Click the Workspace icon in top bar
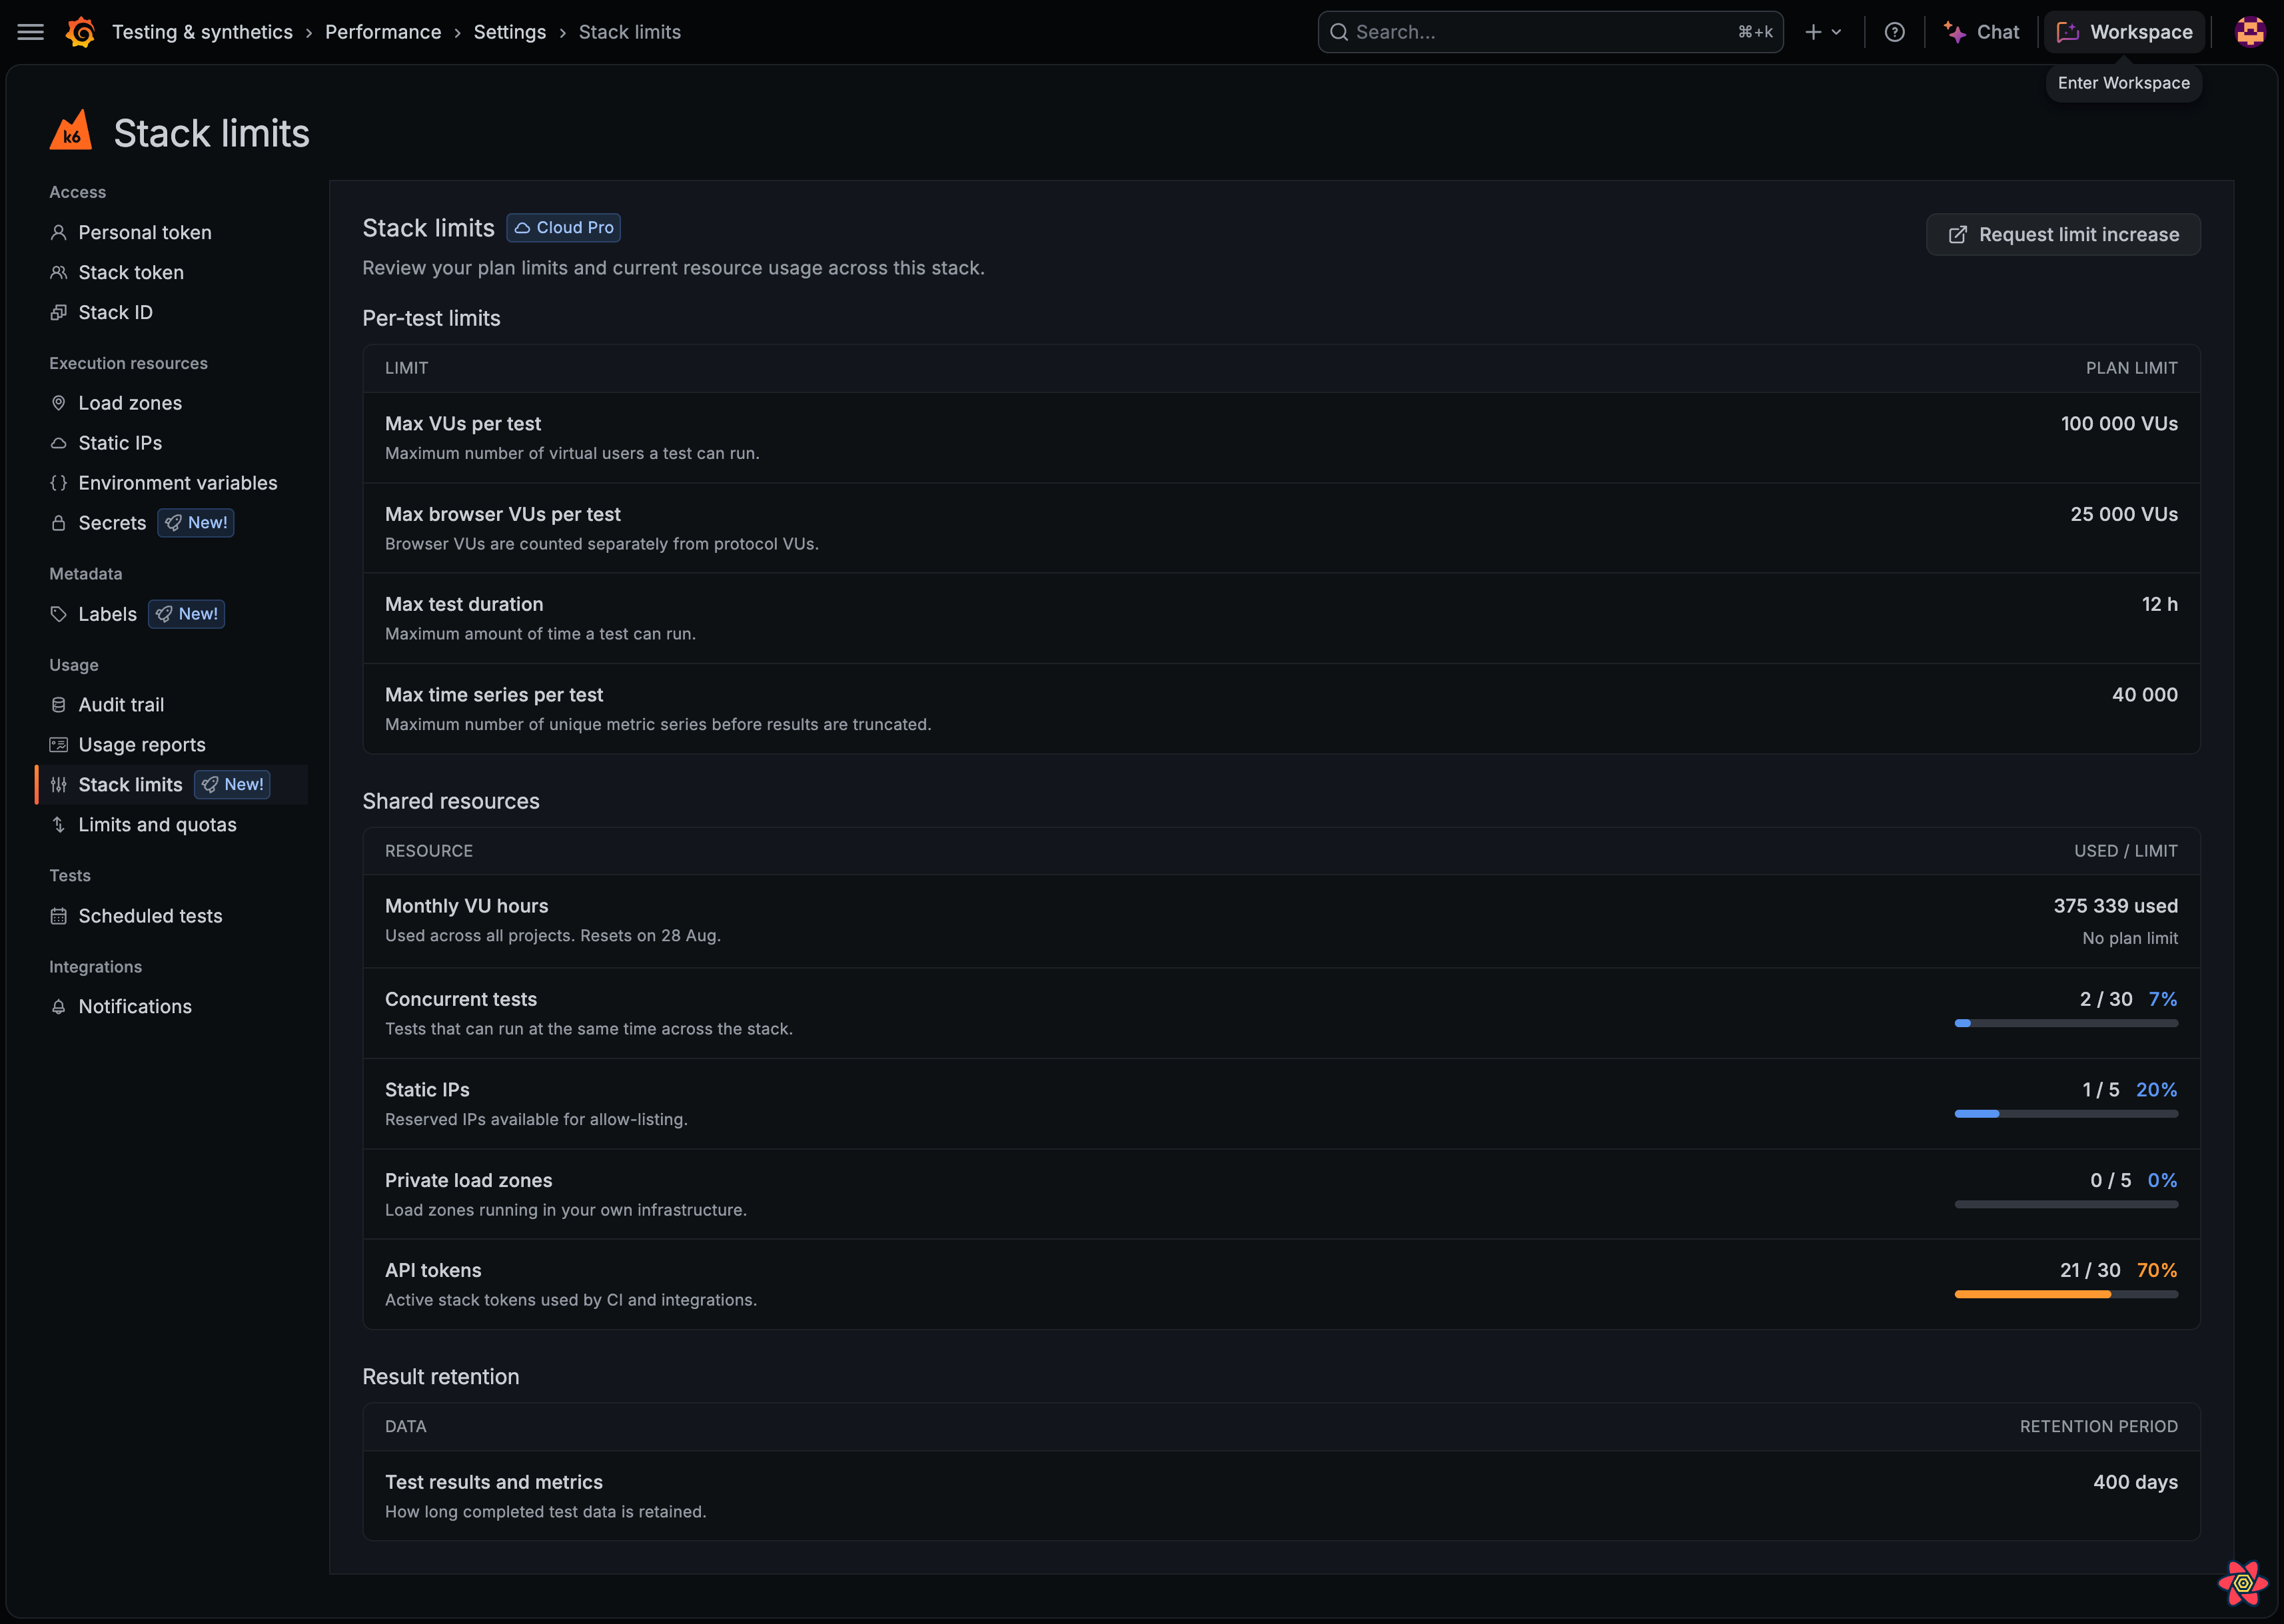 (x=2068, y=32)
